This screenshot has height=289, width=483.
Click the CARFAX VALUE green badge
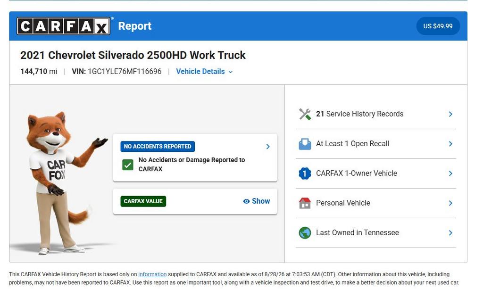pyautogui.click(x=143, y=201)
